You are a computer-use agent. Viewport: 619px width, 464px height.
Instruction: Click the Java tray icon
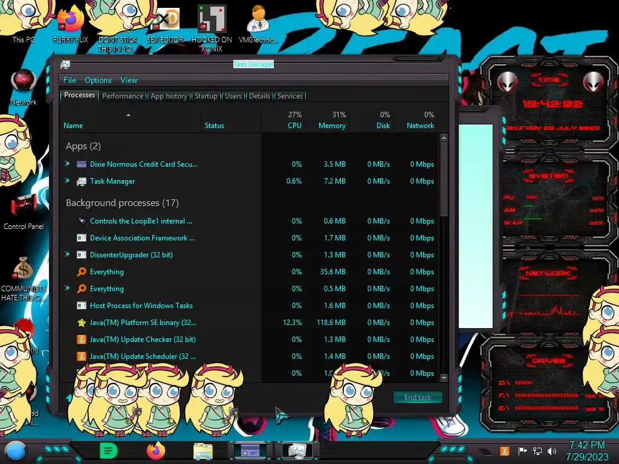coord(504,451)
